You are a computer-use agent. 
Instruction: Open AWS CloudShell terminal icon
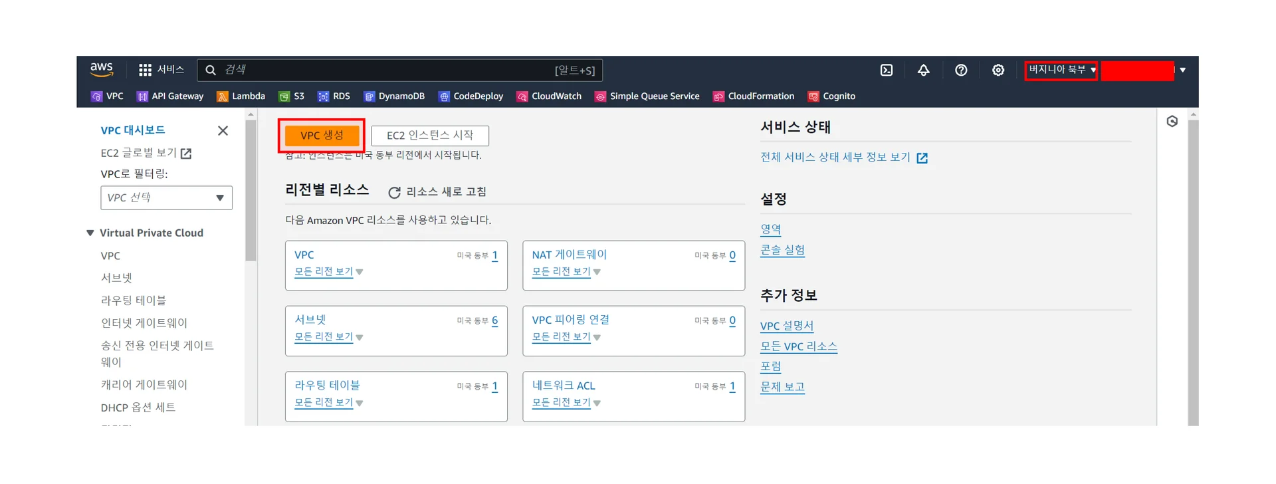(886, 70)
